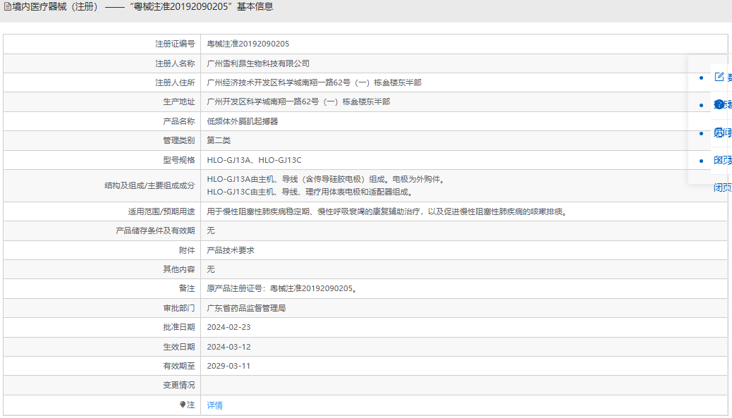Click approving department 广东省药品监督管理局
Viewport: 732px width, 418px height.
click(x=246, y=308)
